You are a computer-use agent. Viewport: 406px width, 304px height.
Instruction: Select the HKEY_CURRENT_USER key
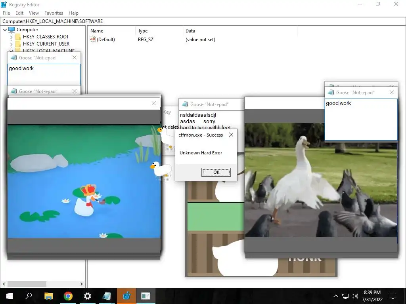(46, 44)
